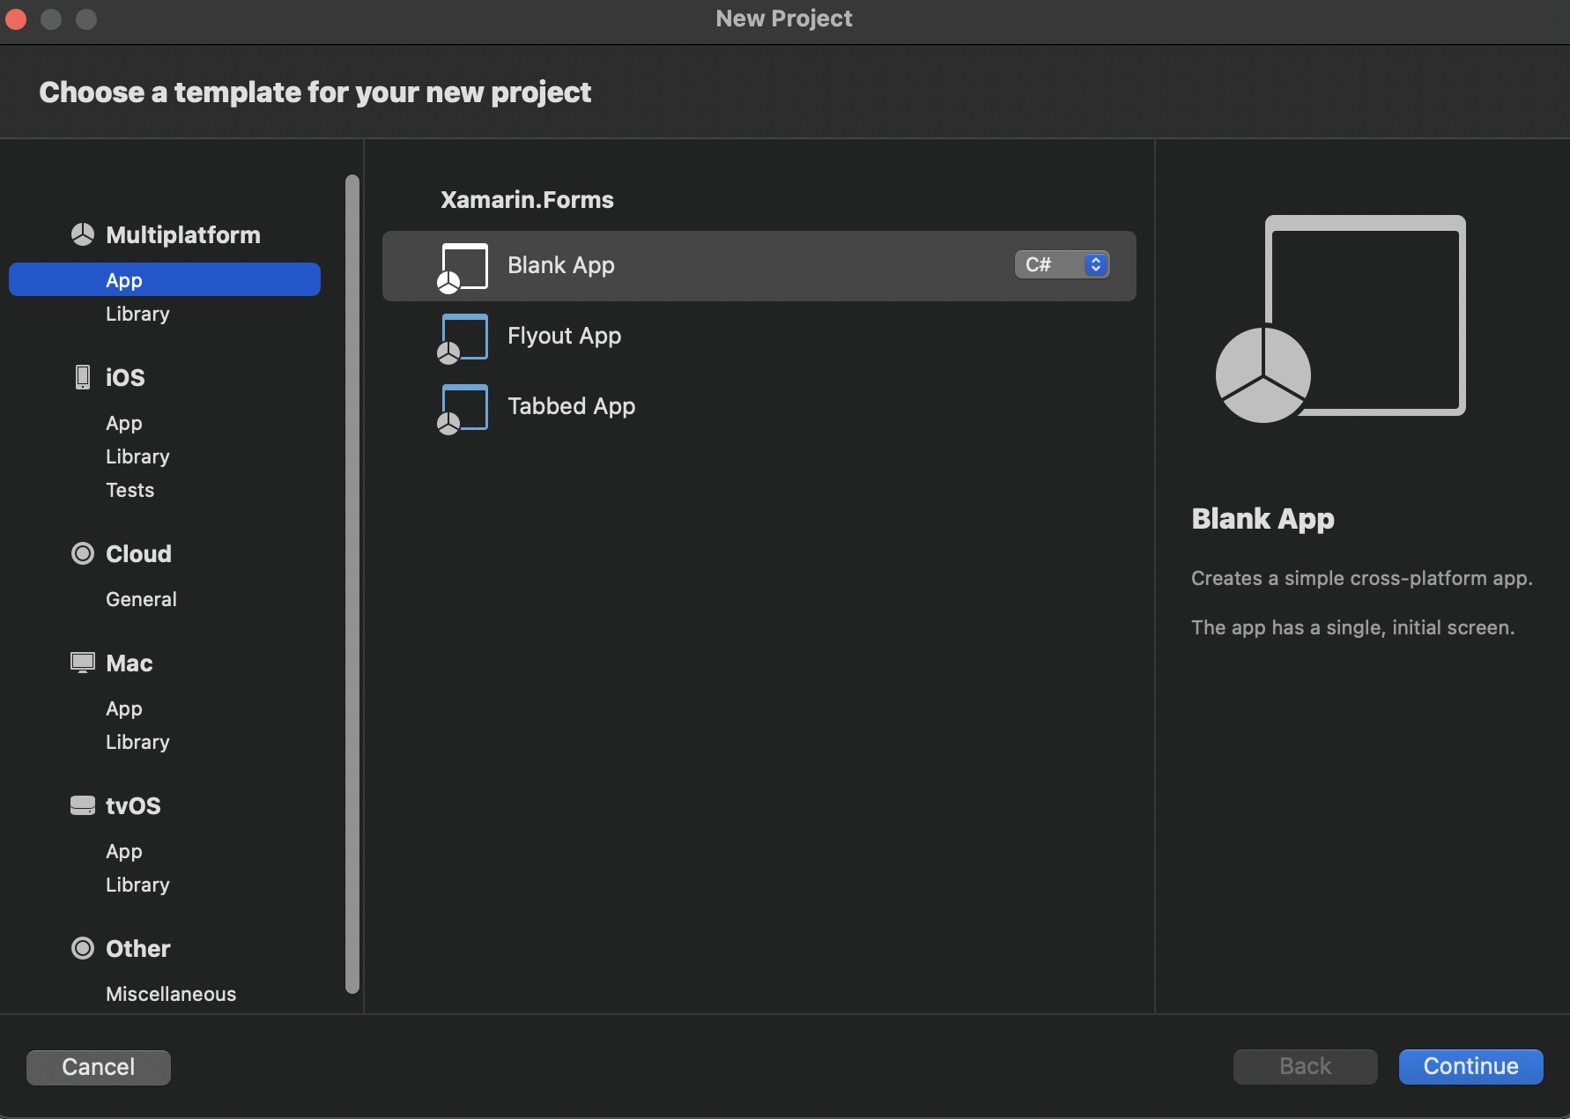Choose the Flyout App template label
The height and width of the screenshot is (1119, 1570).
coord(564,336)
